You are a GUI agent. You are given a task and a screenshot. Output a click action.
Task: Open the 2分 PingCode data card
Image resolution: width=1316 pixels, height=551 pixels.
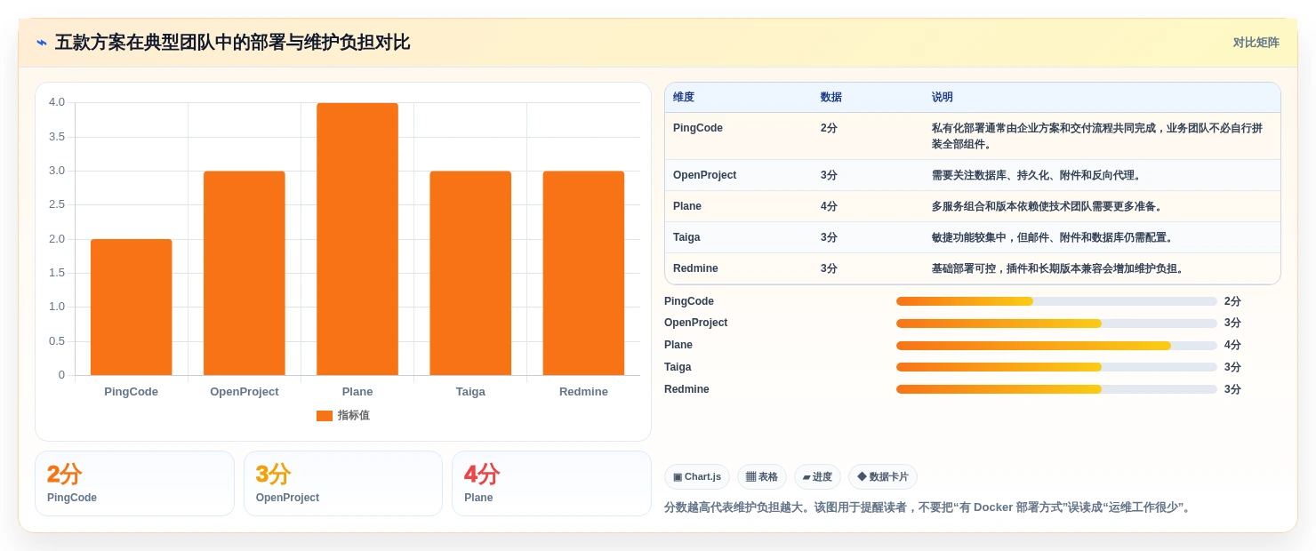point(134,483)
